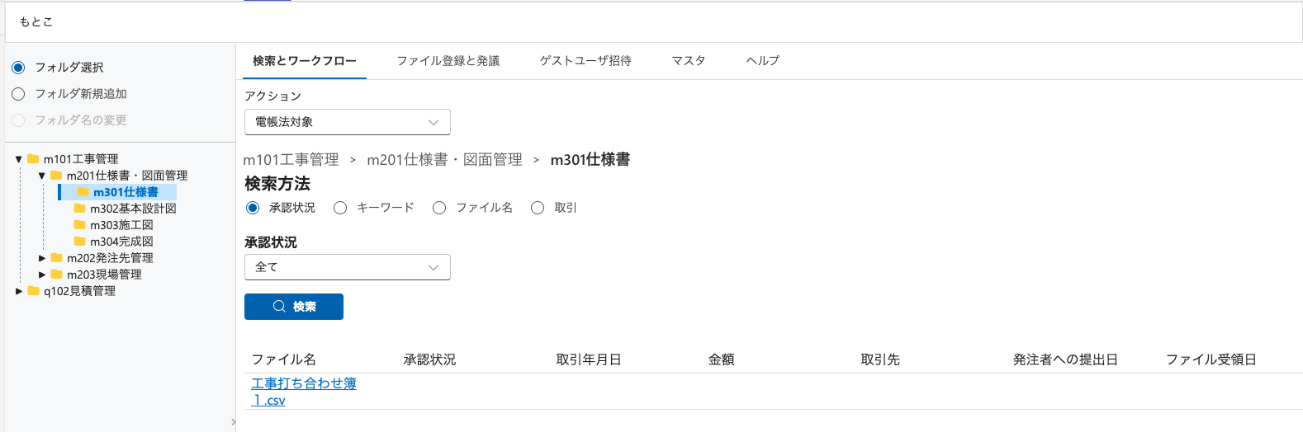1303x432 pixels.
Task: Open the ゲストユーザ招待 tab
Action: (585, 61)
